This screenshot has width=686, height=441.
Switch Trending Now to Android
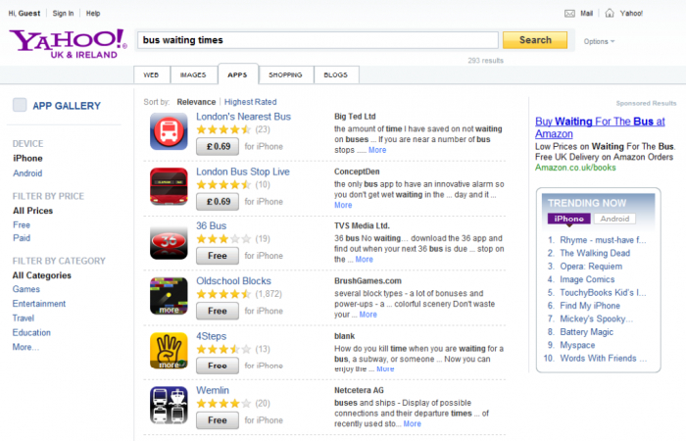[613, 219]
